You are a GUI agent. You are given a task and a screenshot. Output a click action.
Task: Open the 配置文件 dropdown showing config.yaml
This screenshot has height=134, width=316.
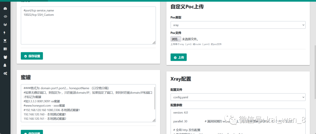(238, 97)
